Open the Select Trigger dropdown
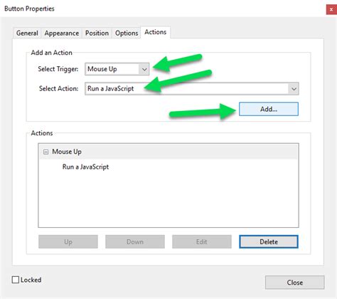Viewport: 337px width, 299px height. click(x=117, y=69)
